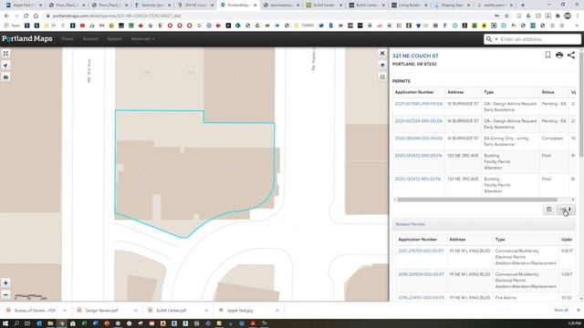This screenshot has width=584, height=328.
Task: Open the Support menu item
Action: coord(115,38)
